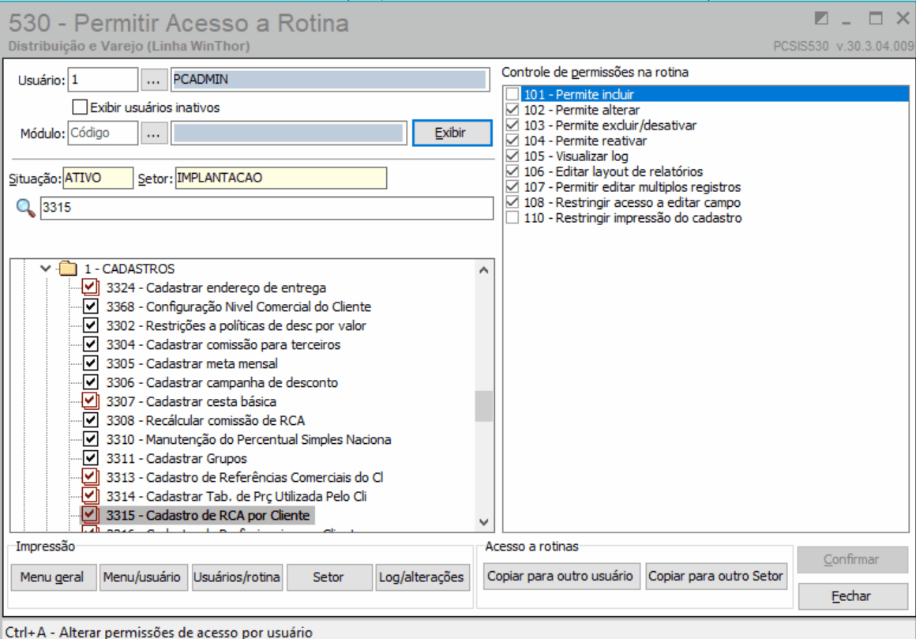This screenshot has height=639, width=916.
Task: Click the Menu/usuário print button
Action: click(x=142, y=577)
